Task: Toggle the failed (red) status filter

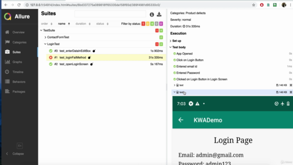Action: click(x=143, y=24)
